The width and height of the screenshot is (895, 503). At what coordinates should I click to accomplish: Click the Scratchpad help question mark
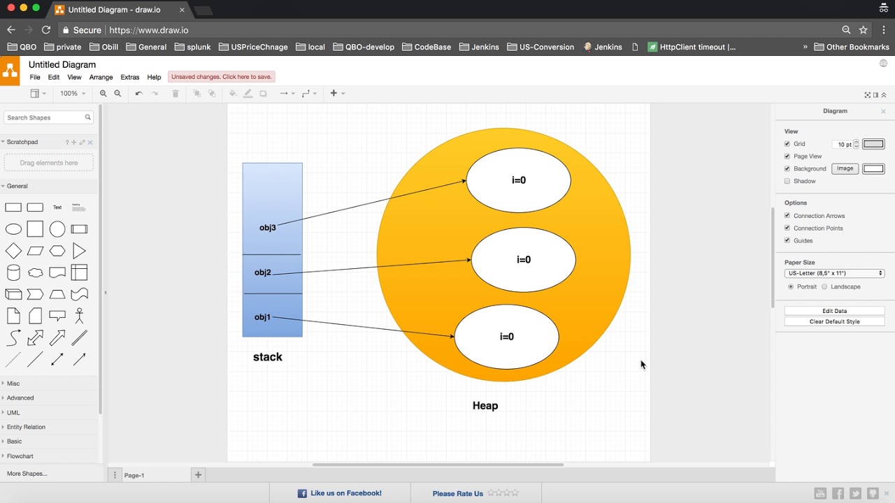coord(67,143)
